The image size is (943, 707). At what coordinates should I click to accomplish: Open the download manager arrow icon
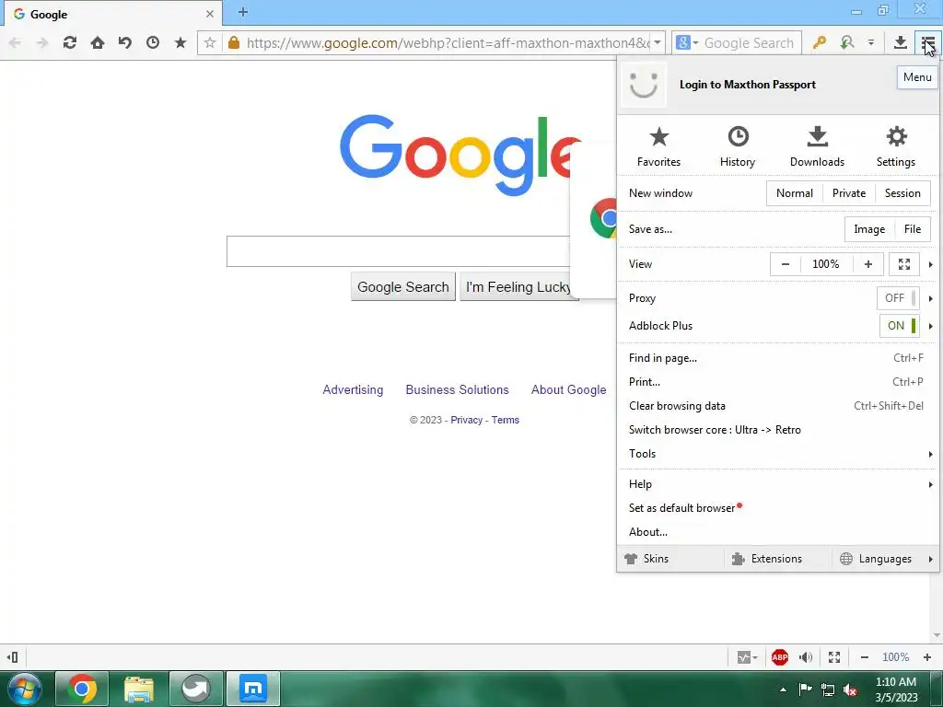click(901, 42)
